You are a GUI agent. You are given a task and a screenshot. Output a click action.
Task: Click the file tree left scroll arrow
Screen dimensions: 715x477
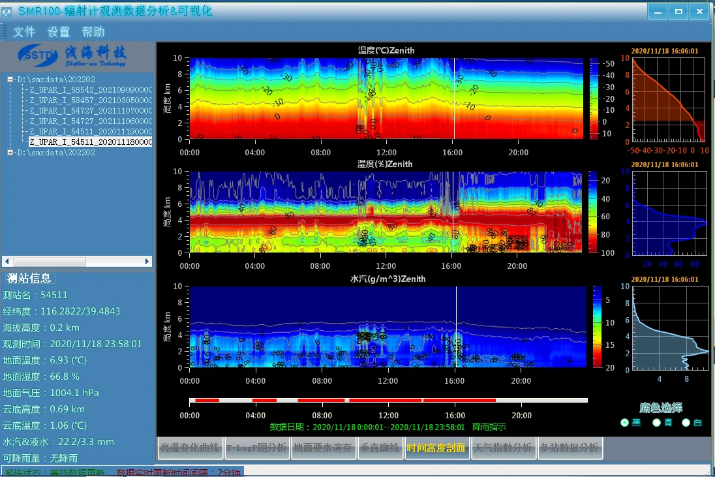[x=7, y=261]
